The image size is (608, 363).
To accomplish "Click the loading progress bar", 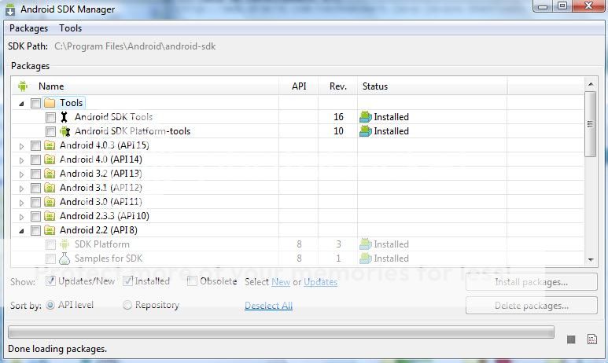I will coord(281,332).
